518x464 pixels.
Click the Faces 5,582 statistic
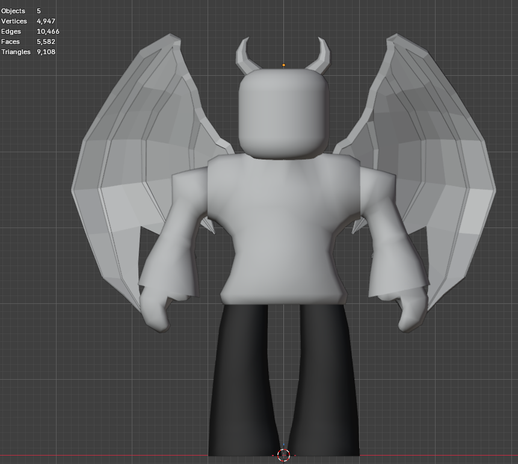[x=28, y=42]
